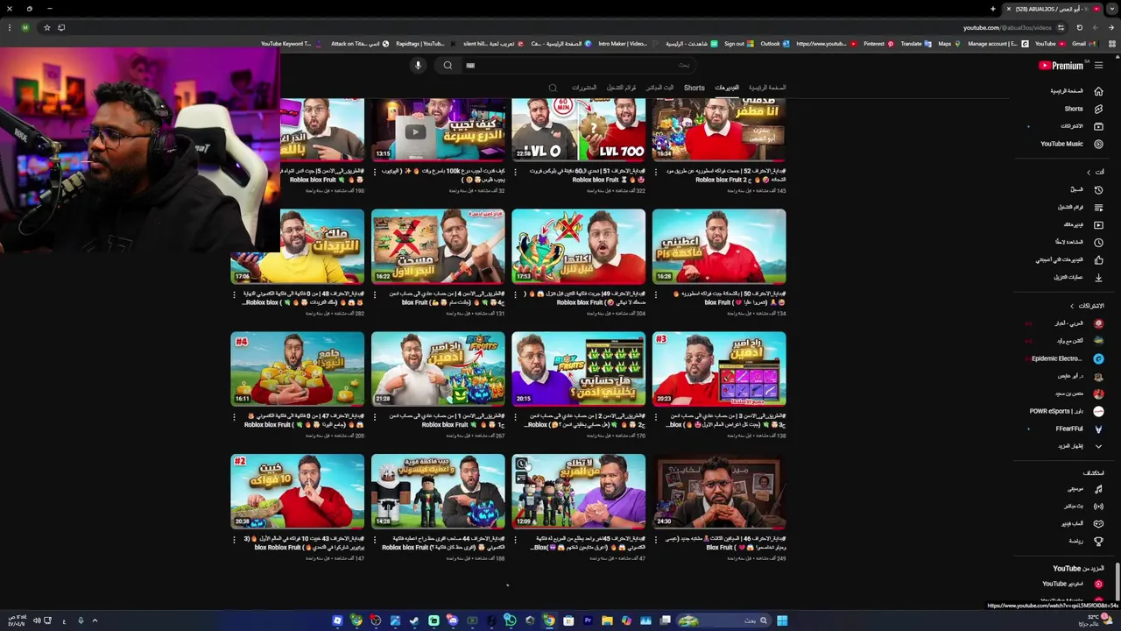Open the Gaming explore category

tap(1081, 524)
